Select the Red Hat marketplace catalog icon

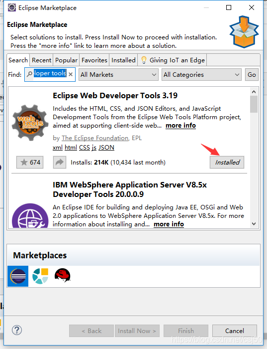click(62, 275)
